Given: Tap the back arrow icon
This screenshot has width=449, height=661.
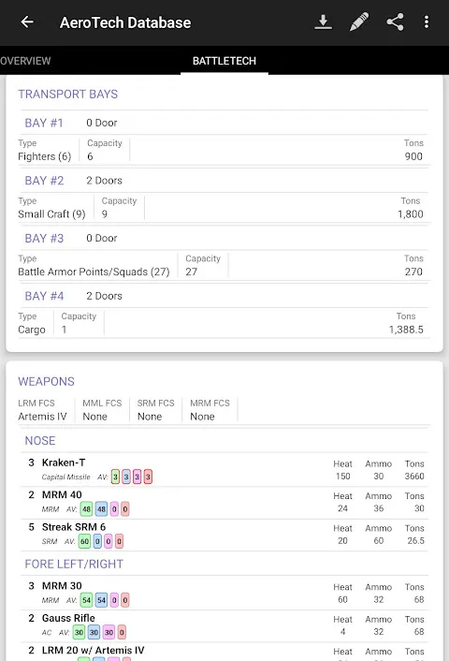Looking at the screenshot, I should [x=27, y=22].
